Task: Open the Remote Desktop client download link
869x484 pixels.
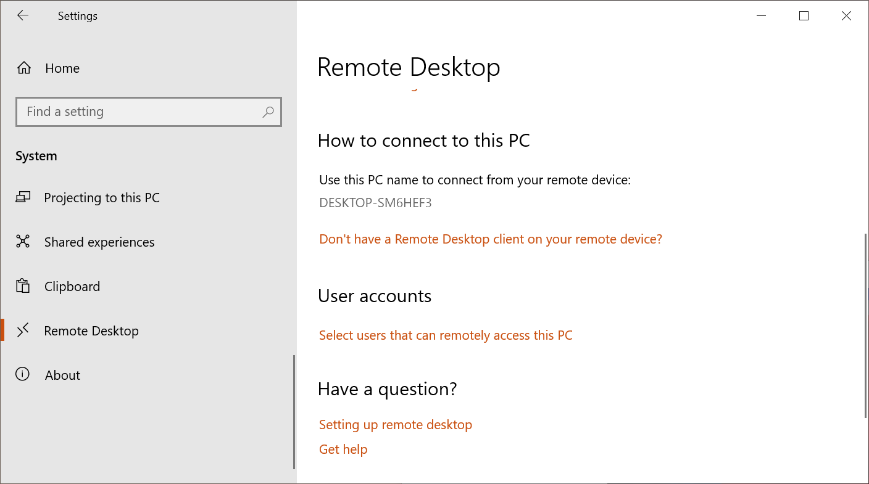Action: pyautogui.click(x=491, y=239)
